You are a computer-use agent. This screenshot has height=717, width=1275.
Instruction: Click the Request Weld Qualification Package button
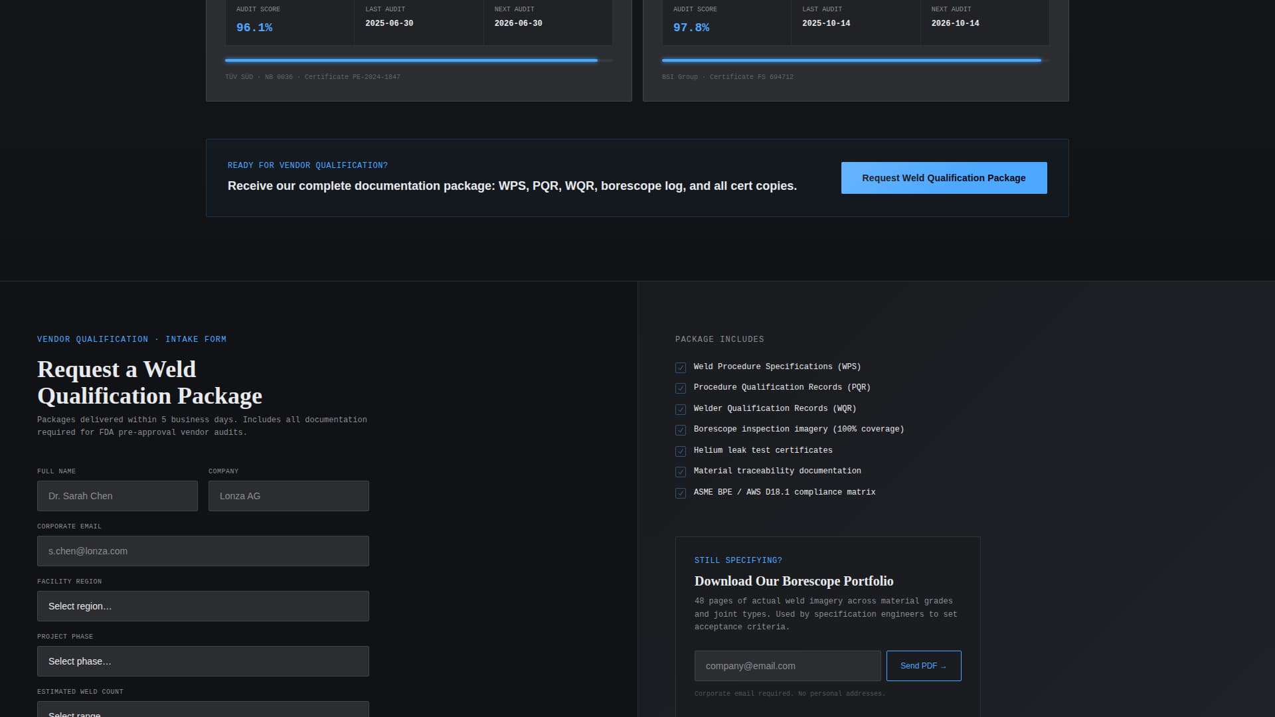[943, 177]
